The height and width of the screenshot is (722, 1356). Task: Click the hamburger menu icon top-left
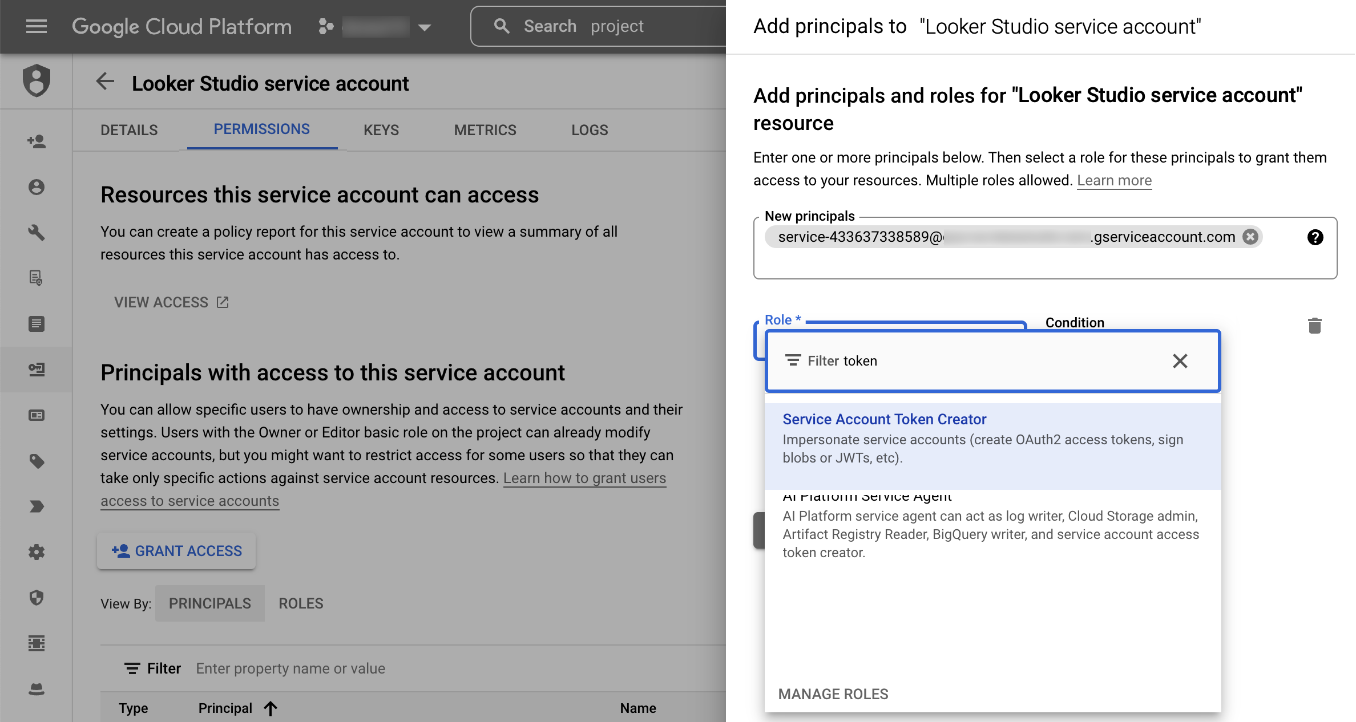pyautogui.click(x=36, y=25)
